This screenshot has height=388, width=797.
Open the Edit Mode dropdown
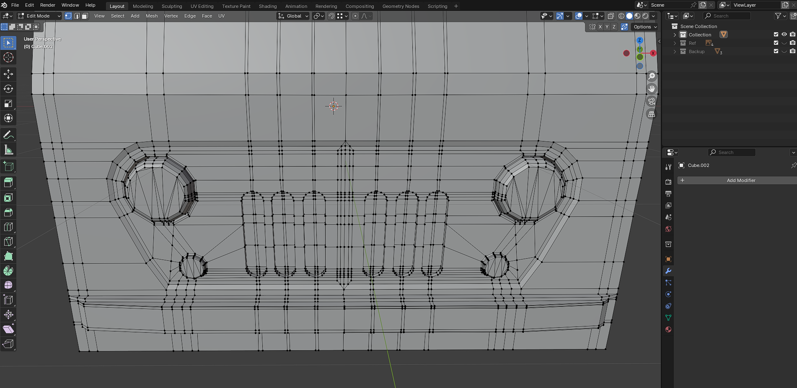(x=39, y=16)
